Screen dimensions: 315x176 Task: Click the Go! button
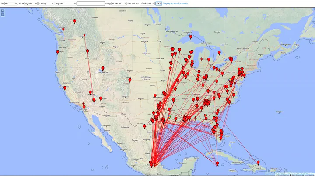coord(159,3)
